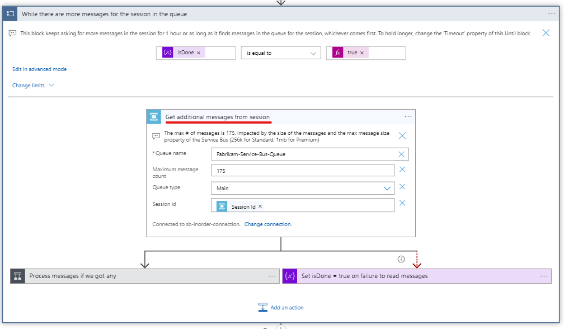The width and height of the screenshot is (564, 329).
Task: Select the scope icon on Process messages block
Action: 17,276
